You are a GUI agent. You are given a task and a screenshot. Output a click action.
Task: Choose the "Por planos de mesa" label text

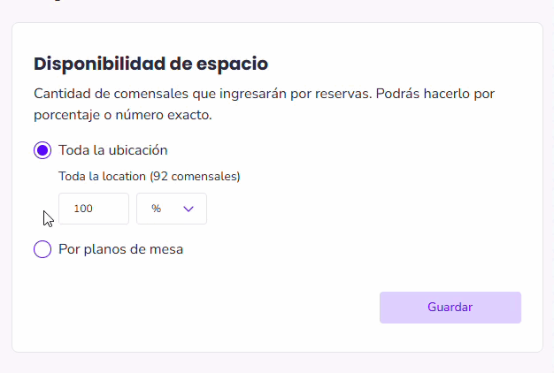[x=120, y=249]
